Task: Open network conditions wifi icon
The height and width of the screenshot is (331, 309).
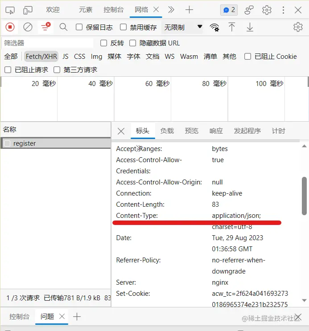Action: (214, 27)
